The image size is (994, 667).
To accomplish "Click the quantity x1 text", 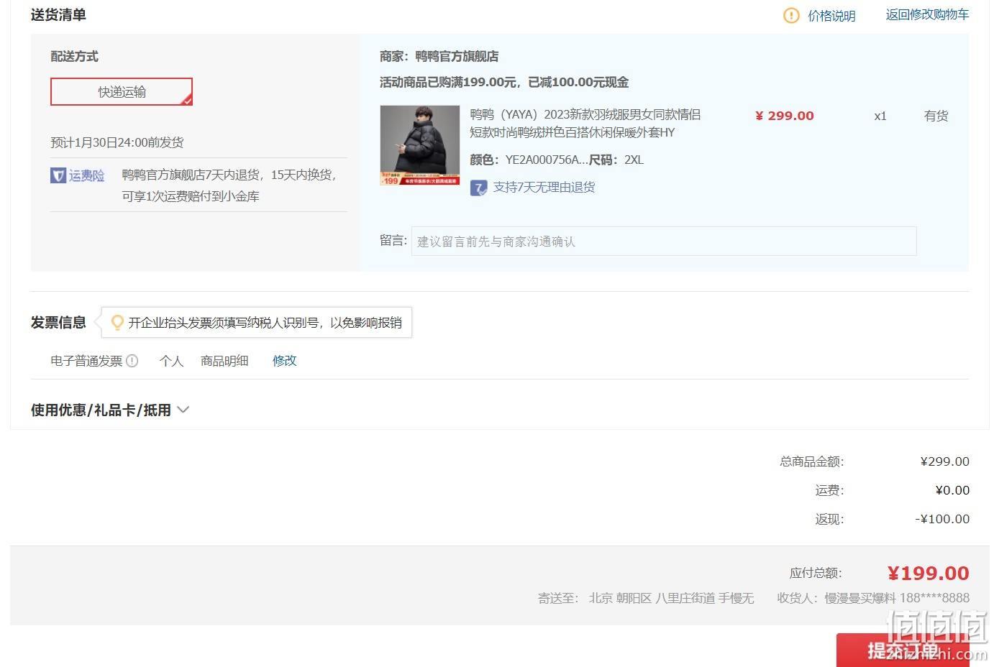I will tap(880, 116).
